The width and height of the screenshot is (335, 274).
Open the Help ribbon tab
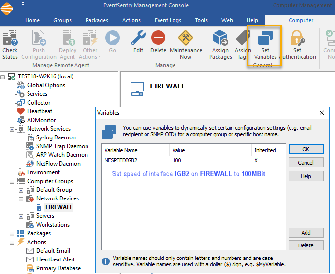(x=252, y=20)
